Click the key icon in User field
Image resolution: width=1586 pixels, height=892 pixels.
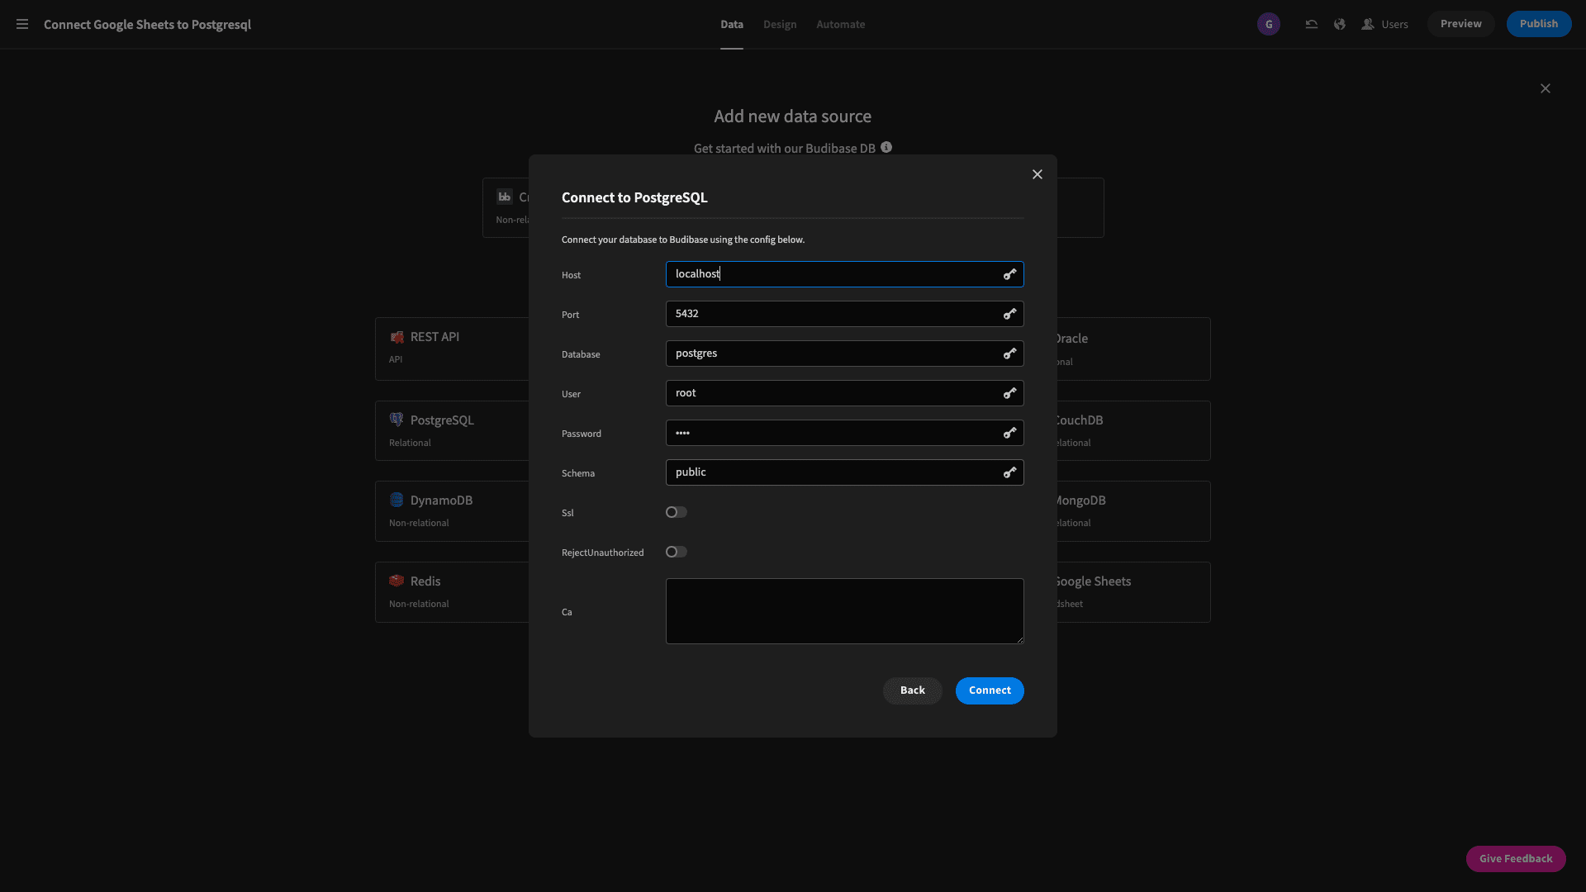pos(1009,393)
